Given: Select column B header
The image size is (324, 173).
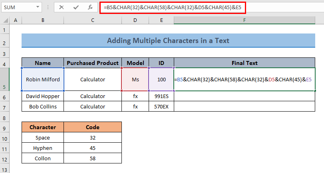Looking at the screenshot, I should [x=42, y=21].
